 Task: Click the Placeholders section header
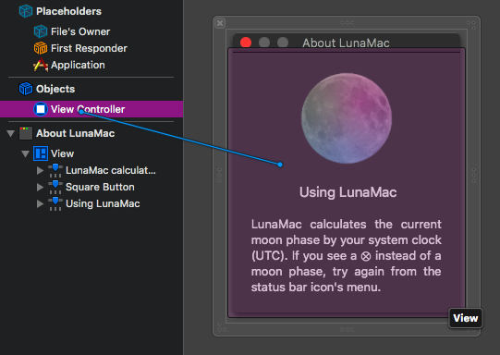(x=68, y=11)
